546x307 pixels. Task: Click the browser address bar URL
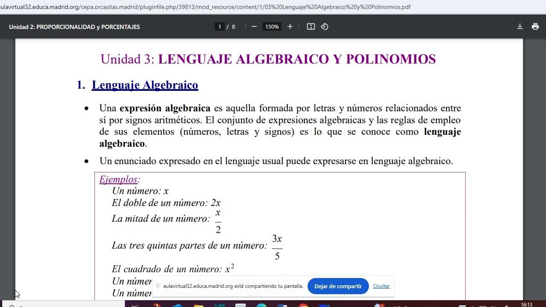pos(205,7)
